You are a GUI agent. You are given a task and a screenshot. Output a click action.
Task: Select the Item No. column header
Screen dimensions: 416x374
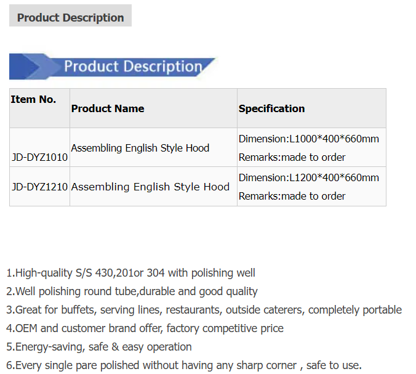[33, 99]
